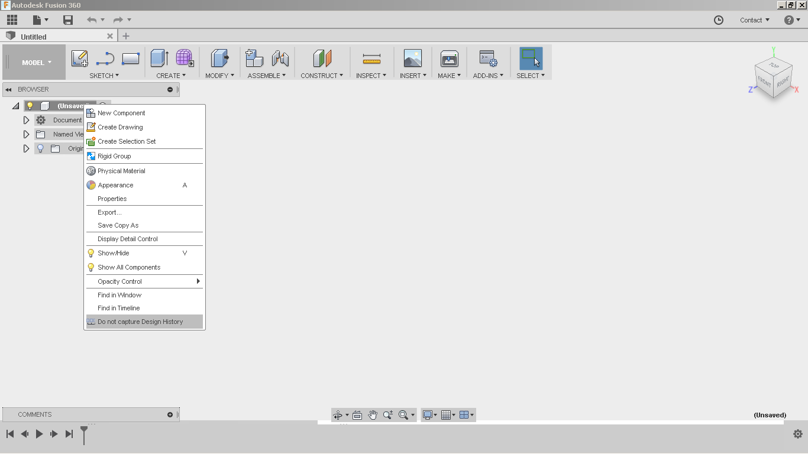Click the Insert image icon
Image resolution: width=808 pixels, height=454 pixels.
(413, 58)
